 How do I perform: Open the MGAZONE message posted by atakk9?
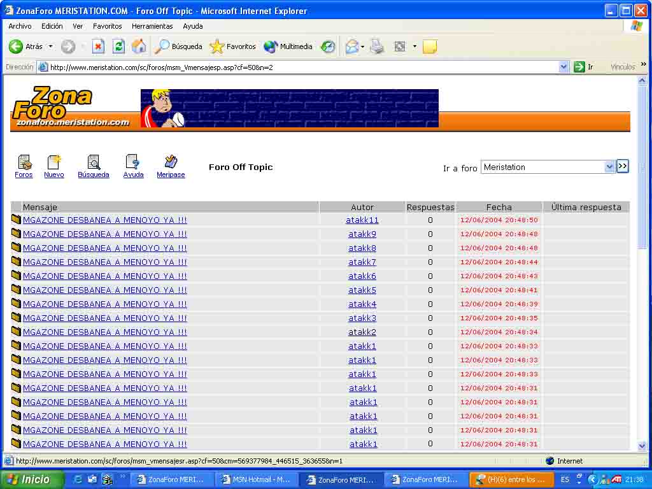105,234
